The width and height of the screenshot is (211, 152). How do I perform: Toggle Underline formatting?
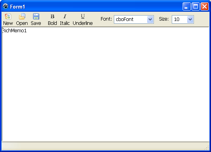click(83, 19)
